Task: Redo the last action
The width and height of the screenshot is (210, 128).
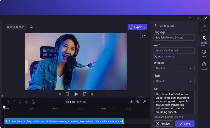Action: pyautogui.click(x=14, y=102)
